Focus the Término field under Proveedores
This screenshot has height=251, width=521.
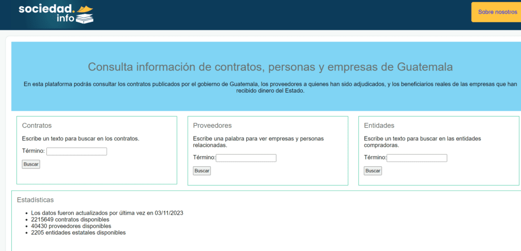click(x=246, y=158)
